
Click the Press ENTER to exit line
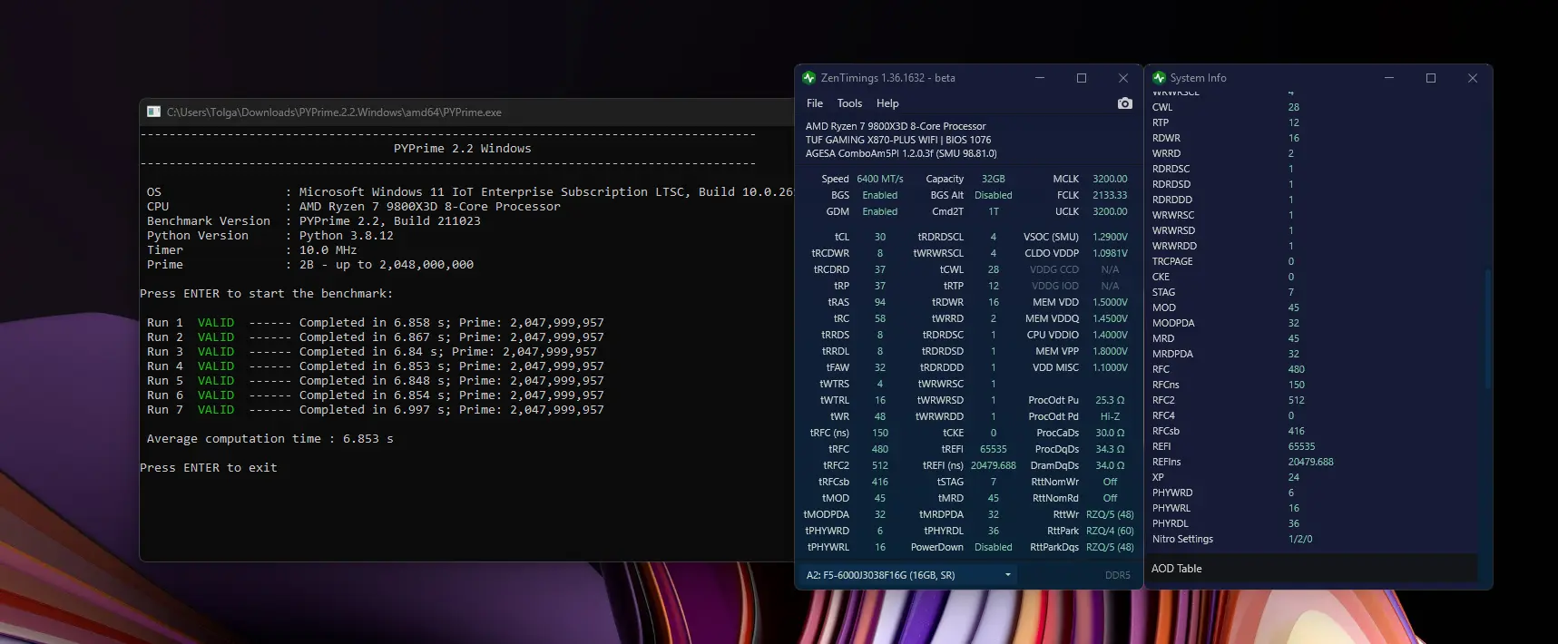pos(209,468)
